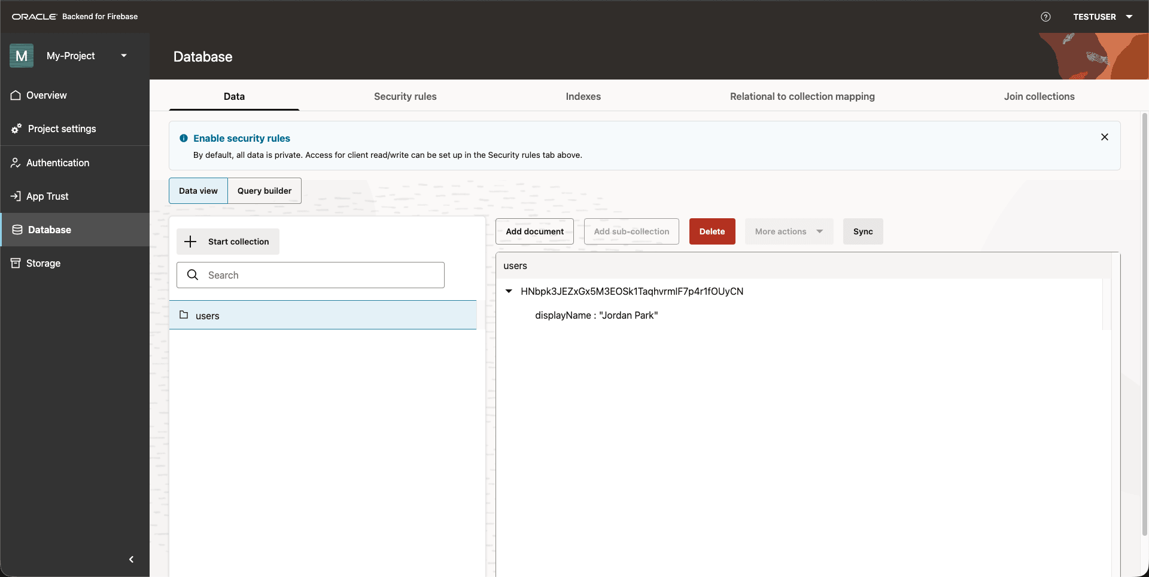Click Oracle Backend for Firebase logo
The image size is (1149, 577).
coord(75,17)
